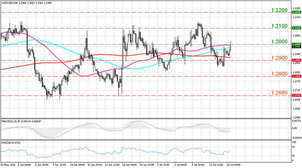302x168 pixels.
Task: Click the 18 Jul 04:00 time label
Action: 234,165
